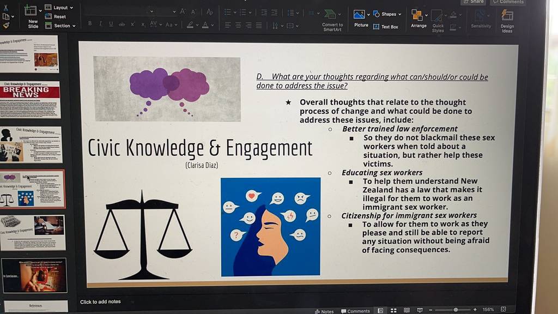
Task: Open the Arrange menu
Action: click(x=418, y=19)
